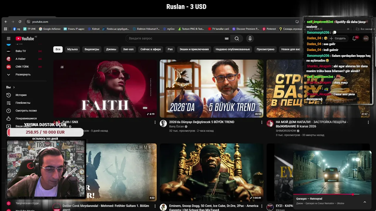Open the Все закладки bookmarks folder
The height and width of the screenshot is (211, 376).
pos(364,29)
